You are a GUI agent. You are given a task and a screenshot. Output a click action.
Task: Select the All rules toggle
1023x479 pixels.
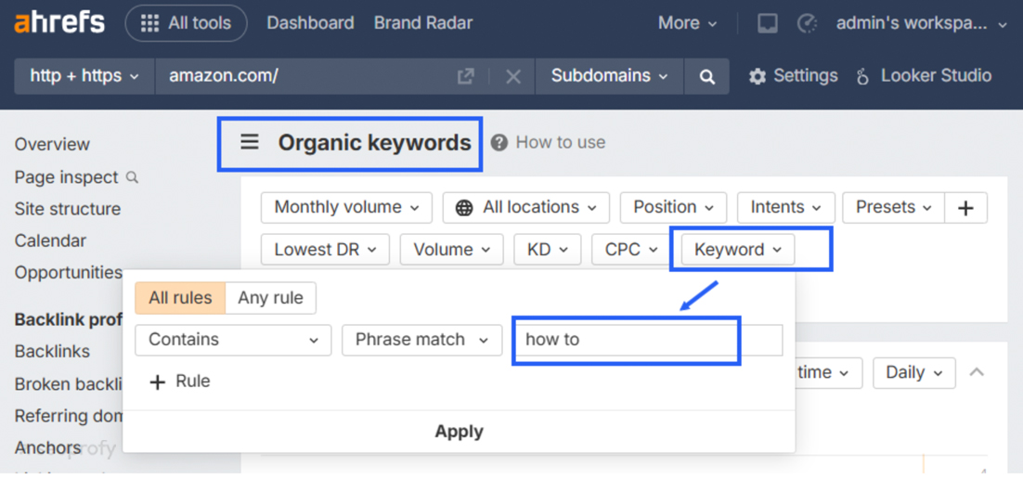tap(180, 298)
